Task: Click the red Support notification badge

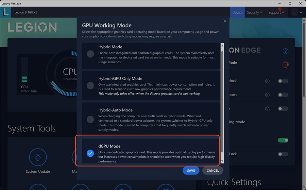Action: pos(280,9)
